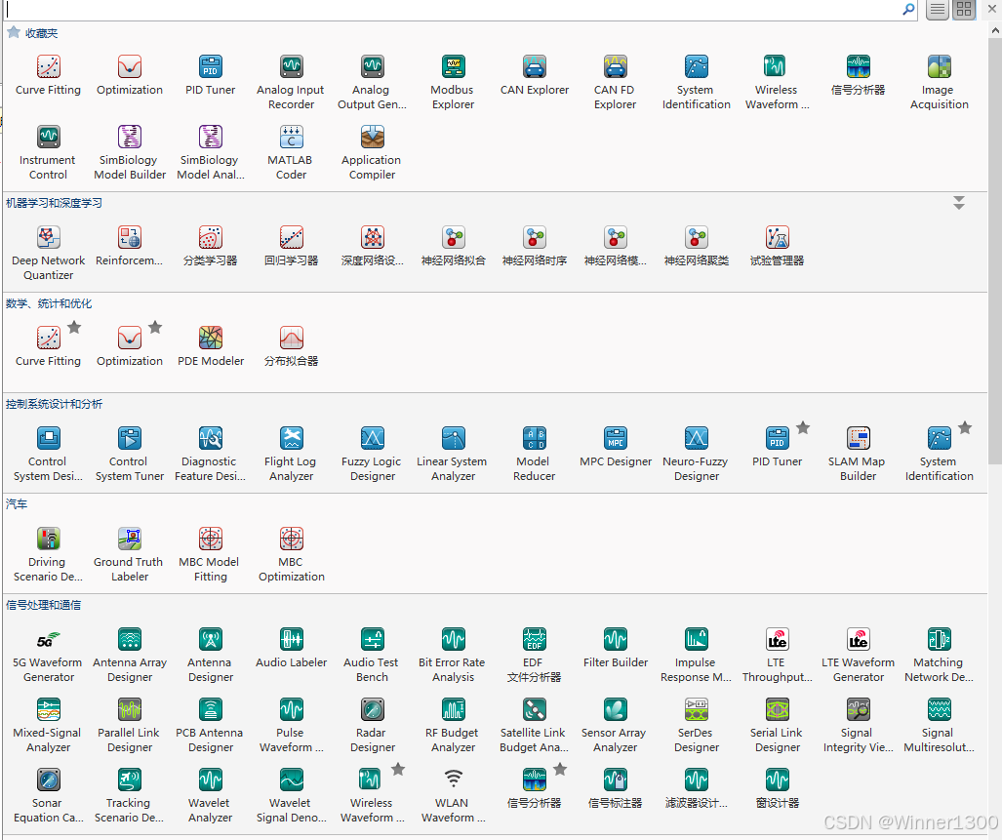Open the SimBiology Model Analyzer app
The height and width of the screenshot is (840, 1002).
click(210, 152)
